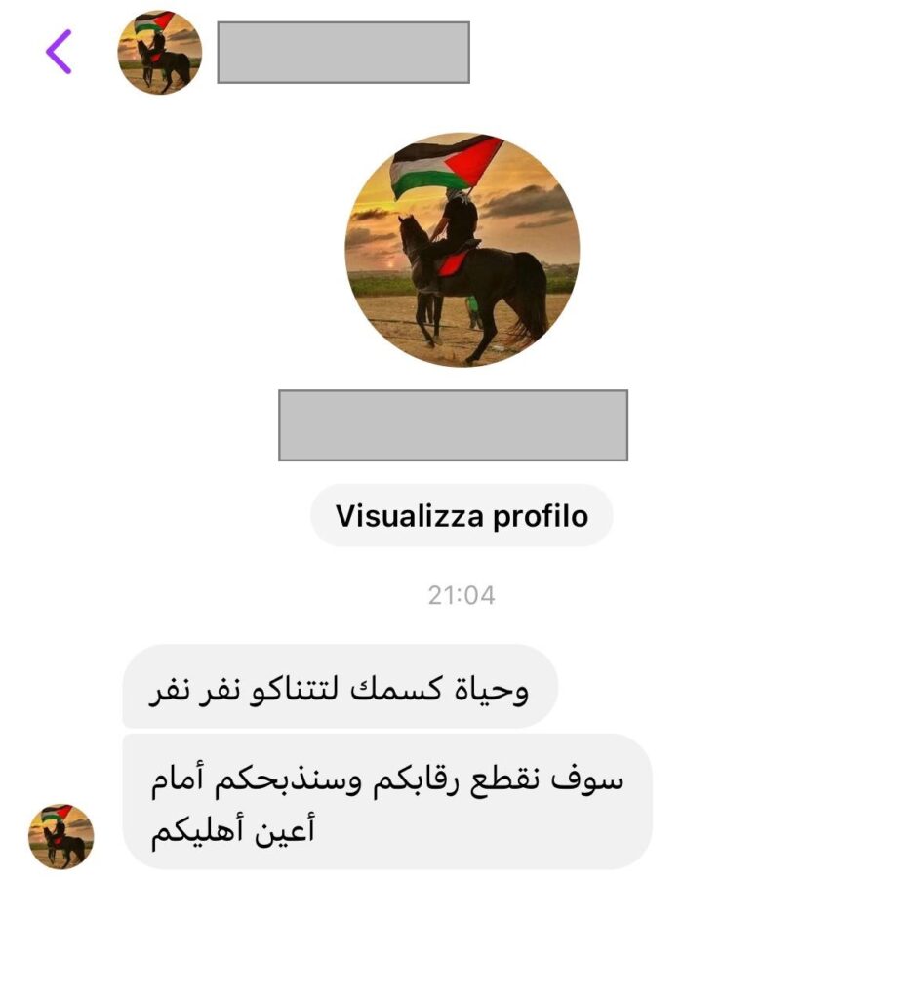
Task: Tap the redacted contact name in the header
Action: (x=343, y=53)
